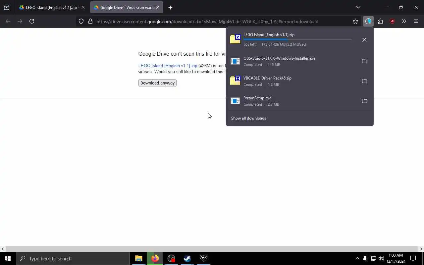Expand the list all tabs chevron
The height and width of the screenshot is (265, 424).
tap(358, 7)
